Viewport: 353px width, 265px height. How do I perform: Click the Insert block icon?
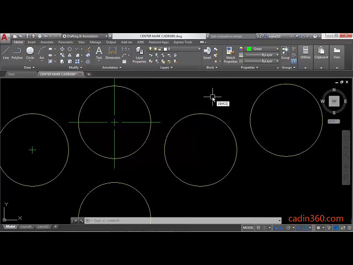pos(207,52)
